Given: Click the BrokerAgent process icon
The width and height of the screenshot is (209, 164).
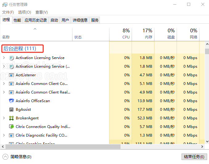Looking at the screenshot, I should tap(11, 118).
